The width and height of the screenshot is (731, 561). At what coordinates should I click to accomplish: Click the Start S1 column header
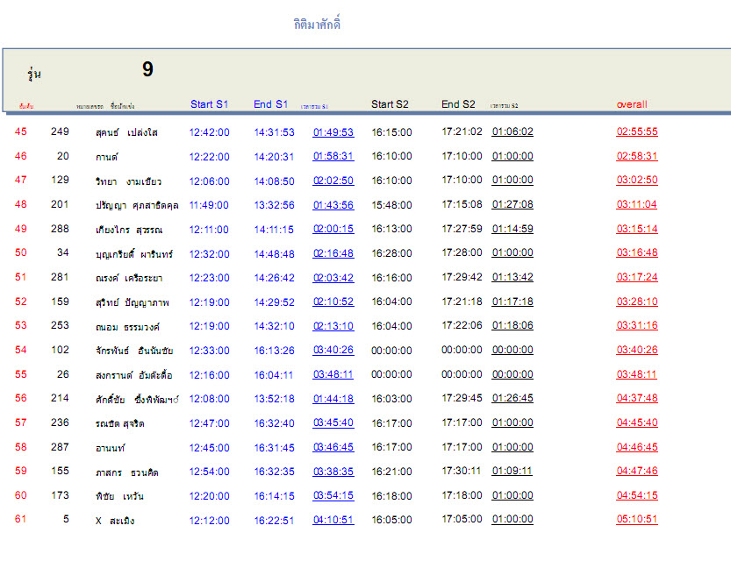pos(209,104)
